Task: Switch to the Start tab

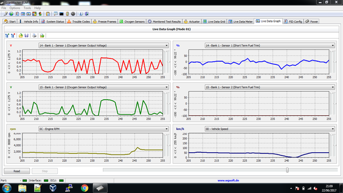Action: tap(10, 21)
